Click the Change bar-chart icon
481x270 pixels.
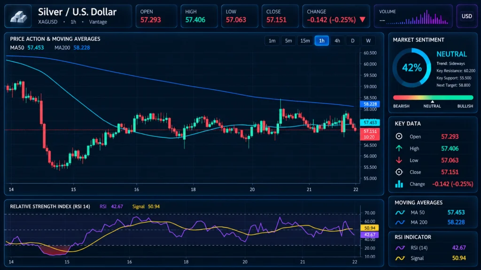click(x=399, y=184)
